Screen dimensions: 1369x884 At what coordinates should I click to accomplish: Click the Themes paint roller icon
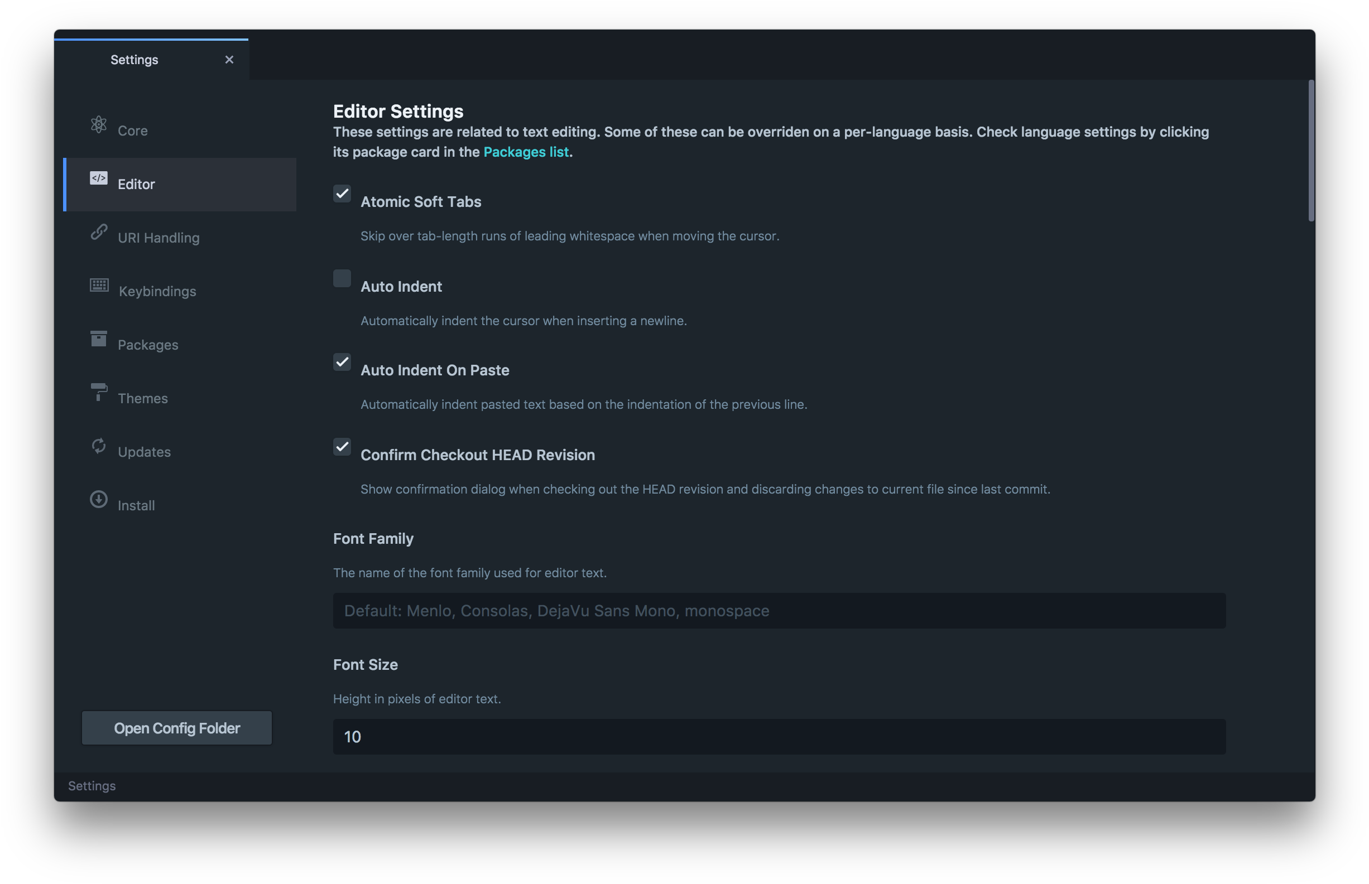tap(99, 392)
